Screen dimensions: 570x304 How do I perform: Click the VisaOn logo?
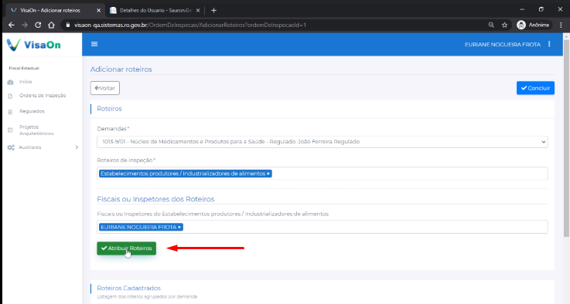34,45
